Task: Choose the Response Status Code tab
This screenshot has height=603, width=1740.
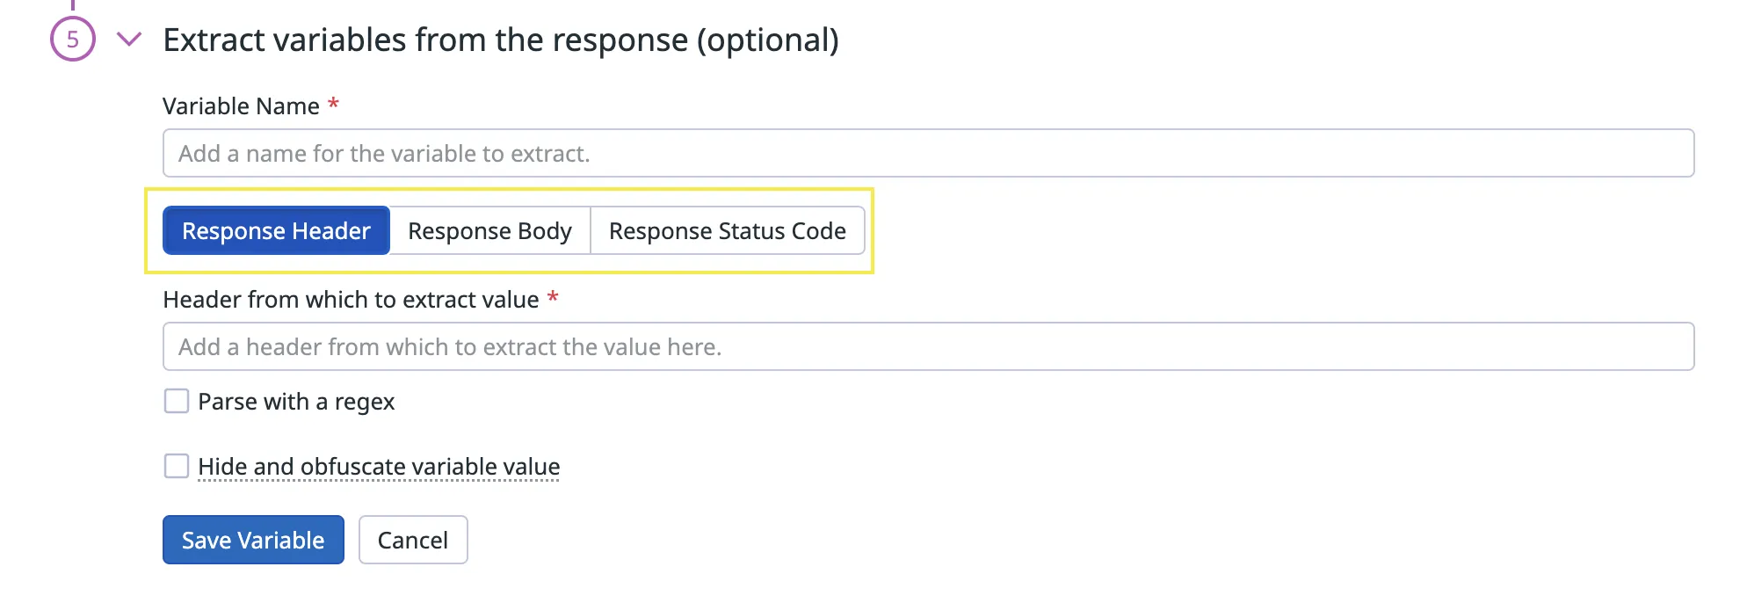Action: tap(727, 231)
